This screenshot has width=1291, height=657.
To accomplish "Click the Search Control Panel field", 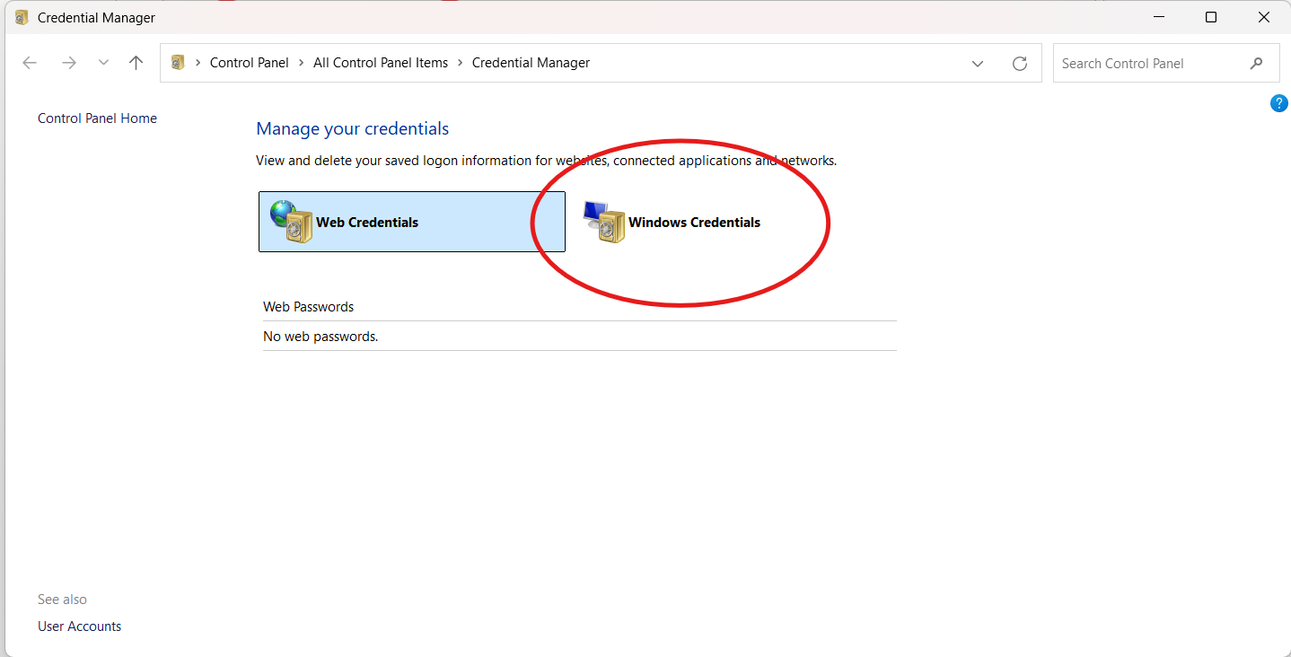I will click(1165, 63).
